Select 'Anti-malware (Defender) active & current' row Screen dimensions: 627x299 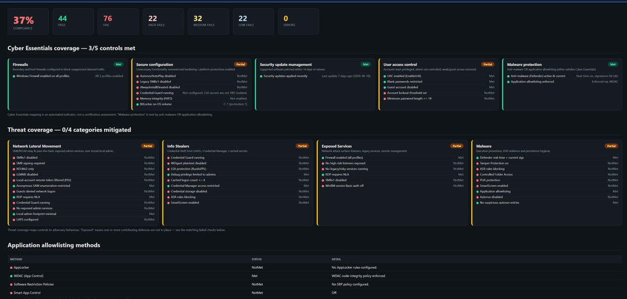click(x=563, y=76)
